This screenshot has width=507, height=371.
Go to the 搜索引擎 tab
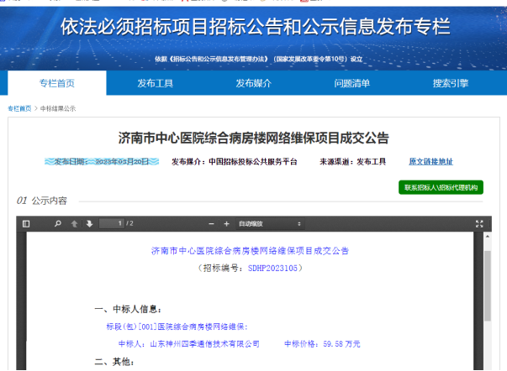(450, 83)
